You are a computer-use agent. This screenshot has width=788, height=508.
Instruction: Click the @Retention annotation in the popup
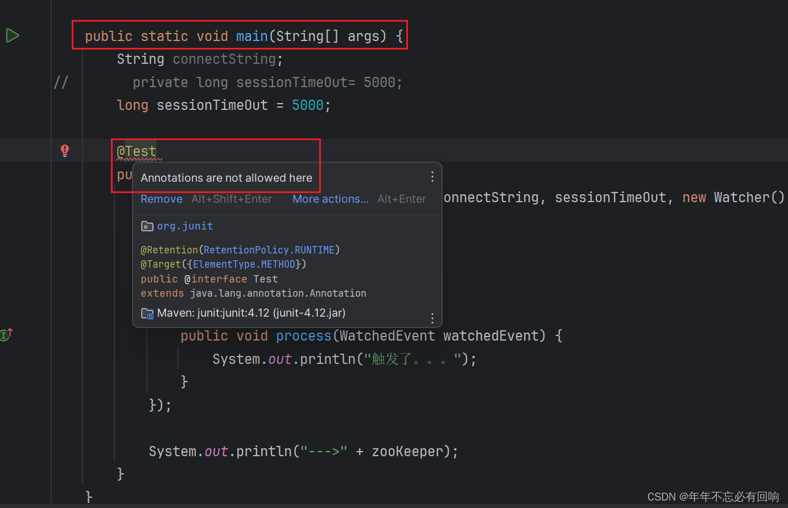coord(169,250)
